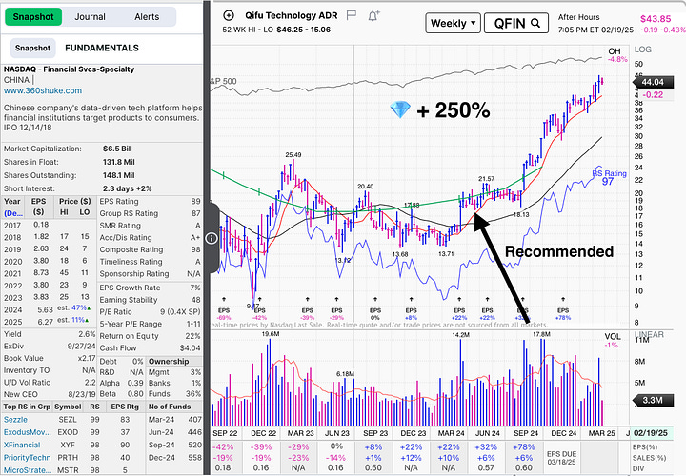This screenshot has width=686, height=476.
Task: Click the RS Rating 97 label
Action: click(x=610, y=177)
